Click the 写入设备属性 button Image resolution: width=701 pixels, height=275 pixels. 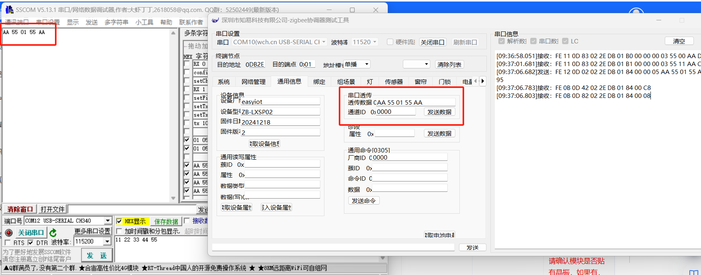(276, 207)
